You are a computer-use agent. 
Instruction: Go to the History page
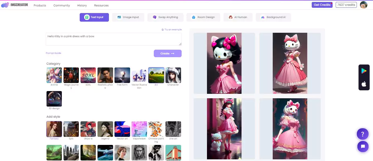click(82, 5)
